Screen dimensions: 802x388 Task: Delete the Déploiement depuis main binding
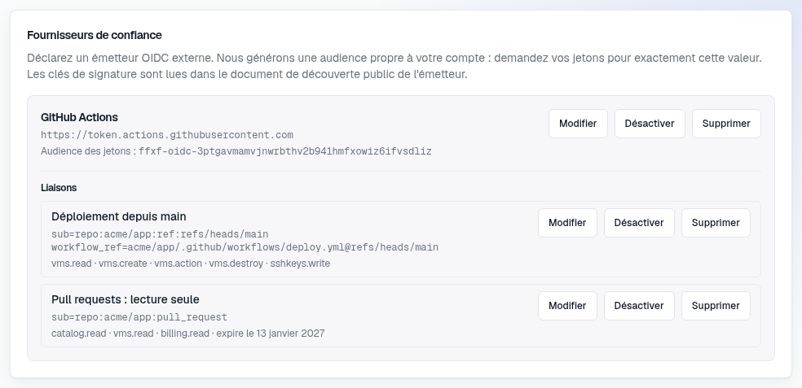[716, 223]
